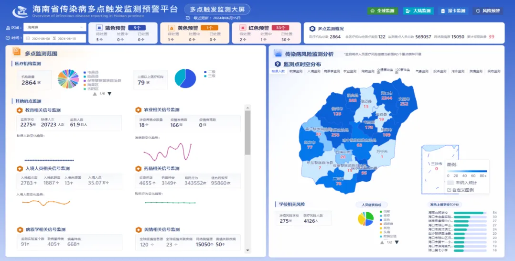The height and width of the screenshot is (261, 515).
Task: Go to previous page of institution legend
Action: click(x=95, y=94)
